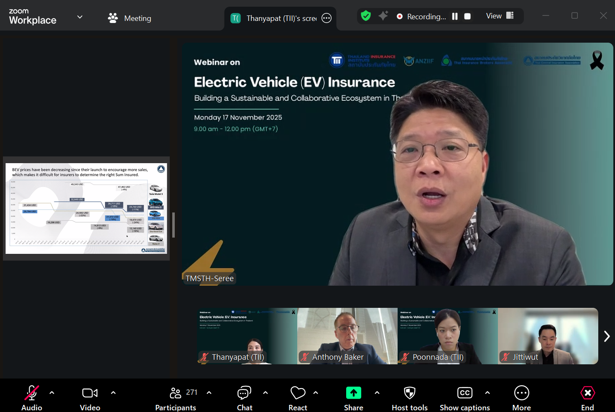Expand video options arrow beside Video
Viewport: 615px width, 412px height.
click(x=113, y=393)
